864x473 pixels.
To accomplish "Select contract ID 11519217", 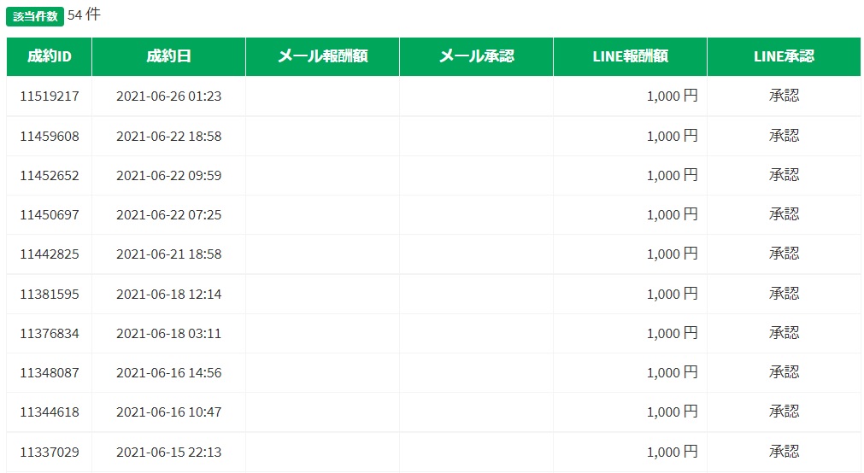I will [x=50, y=96].
